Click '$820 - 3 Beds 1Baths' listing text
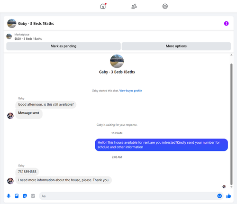 pyautogui.click(x=28, y=39)
